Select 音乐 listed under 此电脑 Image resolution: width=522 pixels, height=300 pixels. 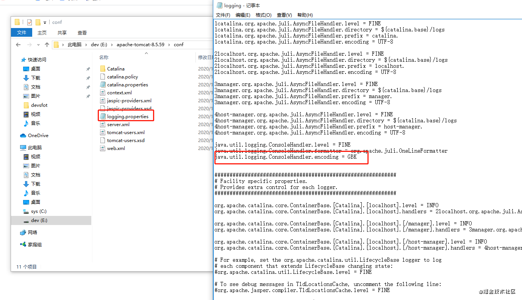[36, 193]
